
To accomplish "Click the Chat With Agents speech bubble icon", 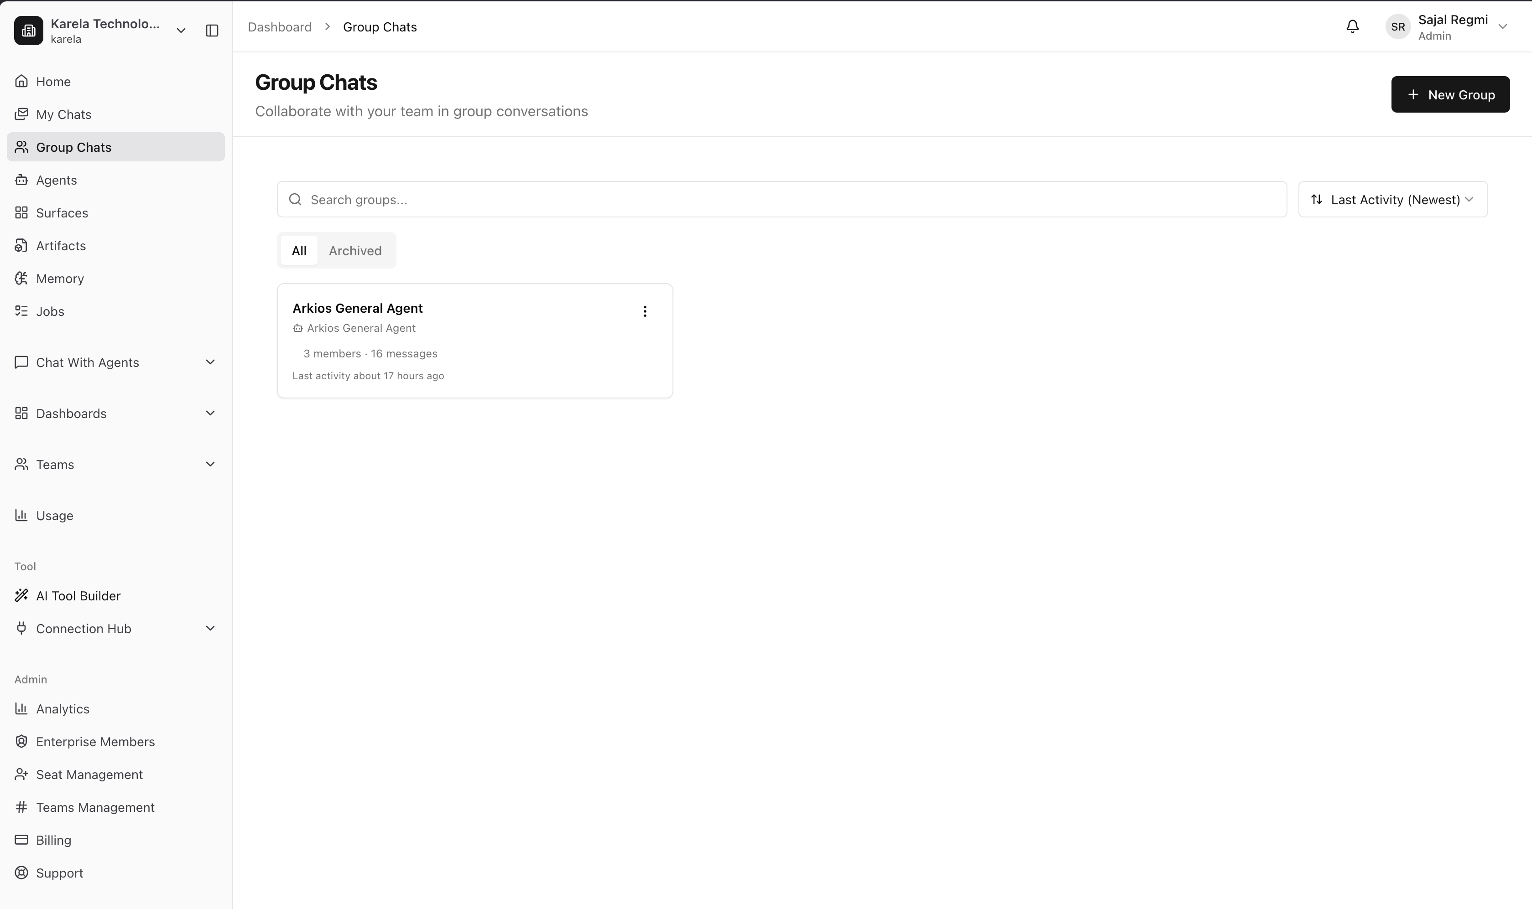I will coord(21,362).
